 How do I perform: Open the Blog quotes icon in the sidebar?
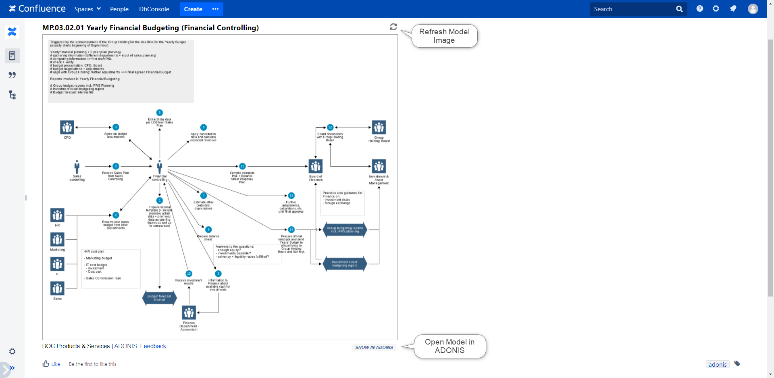pyautogui.click(x=12, y=75)
